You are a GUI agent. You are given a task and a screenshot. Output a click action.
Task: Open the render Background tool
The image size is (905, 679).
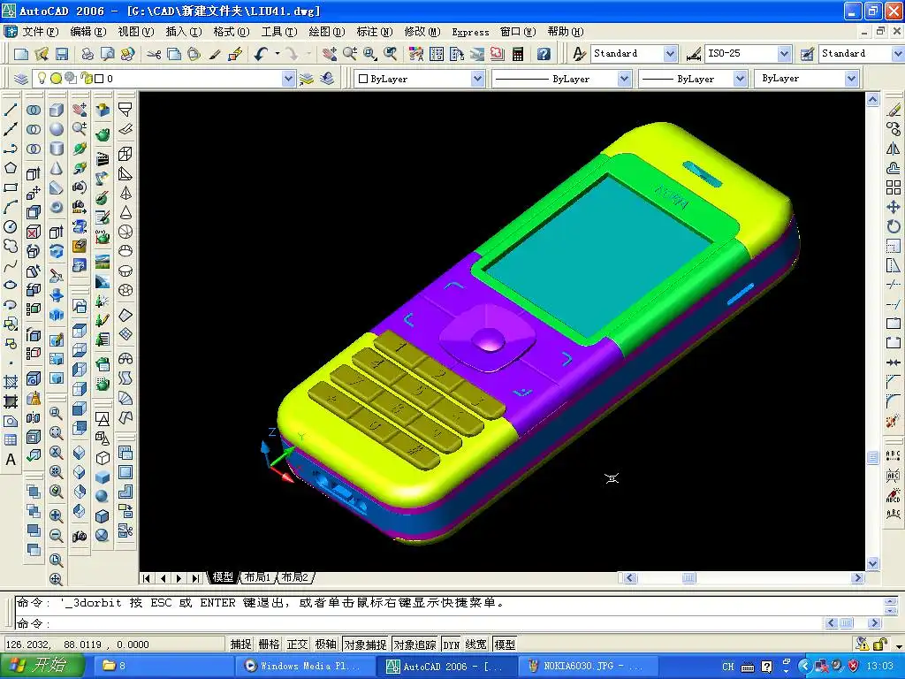click(x=103, y=261)
